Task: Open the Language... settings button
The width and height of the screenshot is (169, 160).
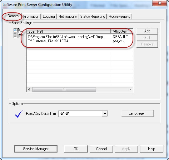Action: point(137,113)
